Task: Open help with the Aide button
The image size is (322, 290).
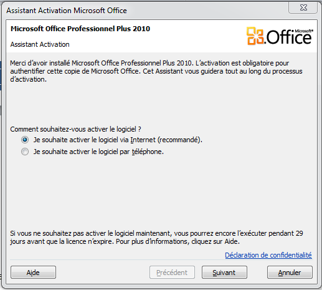Action: (33, 273)
